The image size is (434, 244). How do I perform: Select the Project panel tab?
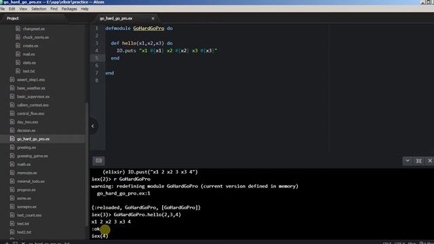click(13, 18)
